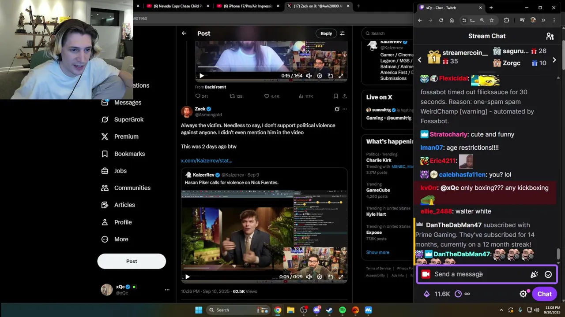This screenshot has width=565, height=317.
Task: Open a new tab in the X browser window
Action: [x=358, y=6]
